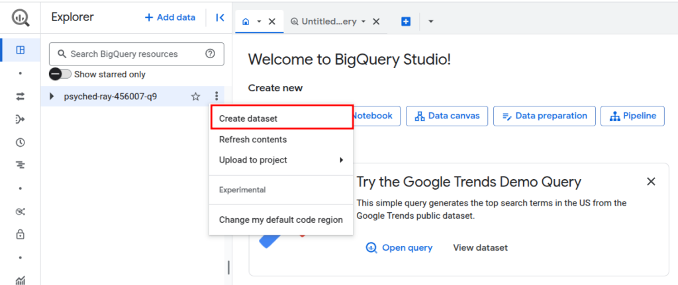This screenshot has height=285, width=678.
Task: Open three-dot actions for psyched-ray-456007-q9
Action: pyautogui.click(x=217, y=97)
